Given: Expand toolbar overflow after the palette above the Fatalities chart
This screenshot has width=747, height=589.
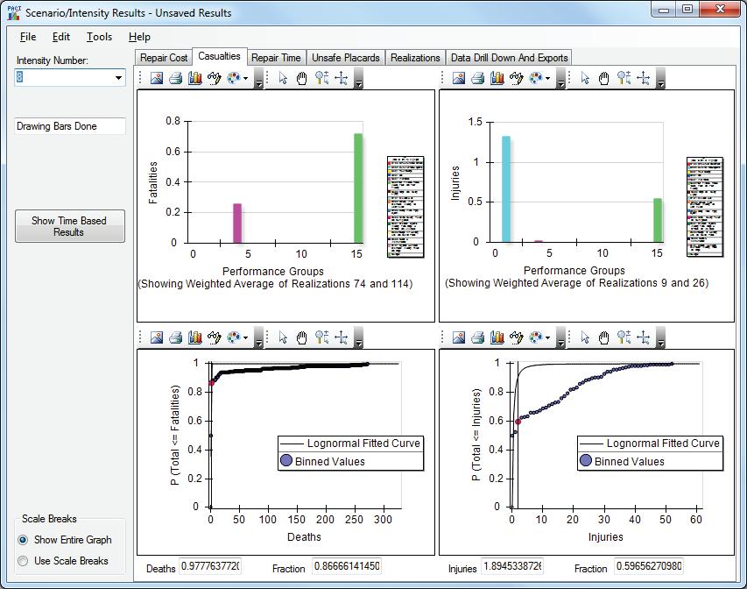Looking at the screenshot, I should coord(258,78).
